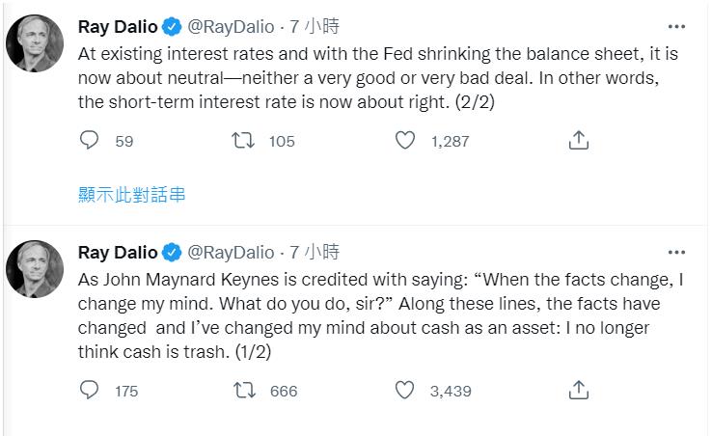Reply to the John Maynard Keynes tweet
The height and width of the screenshot is (436, 712).
tap(89, 390)
